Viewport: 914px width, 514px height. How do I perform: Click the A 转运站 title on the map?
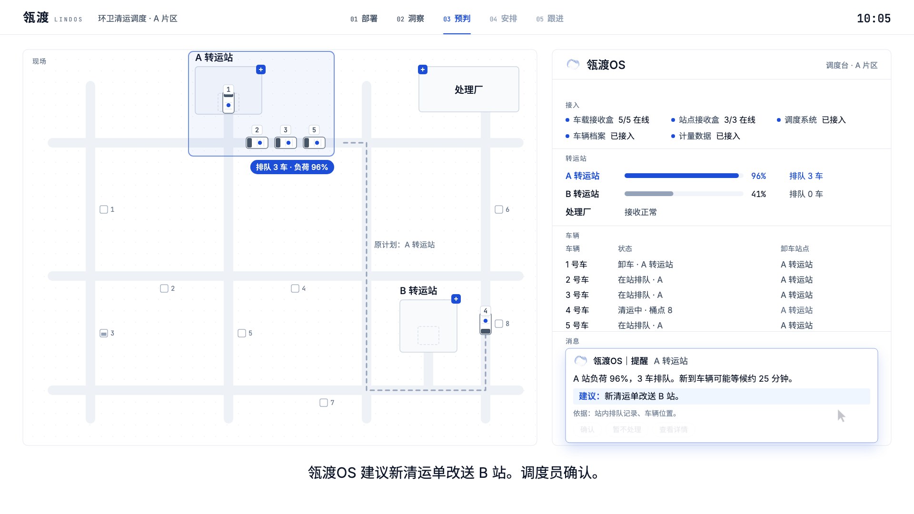click(x=214, y=58)
